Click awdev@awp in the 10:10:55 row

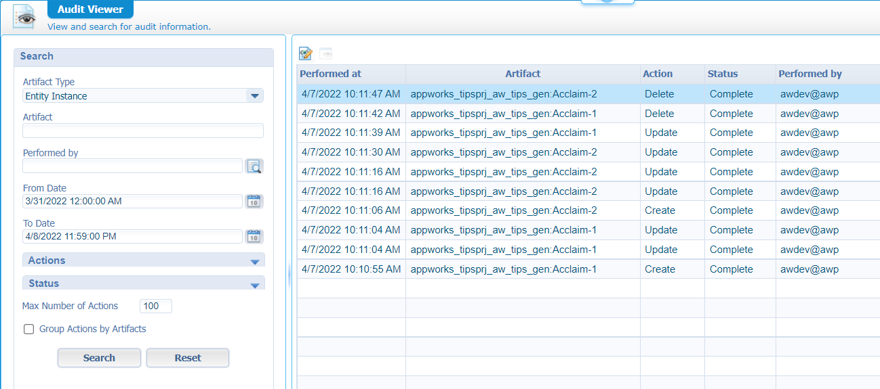pyautogui.click(x=809, y=269)
